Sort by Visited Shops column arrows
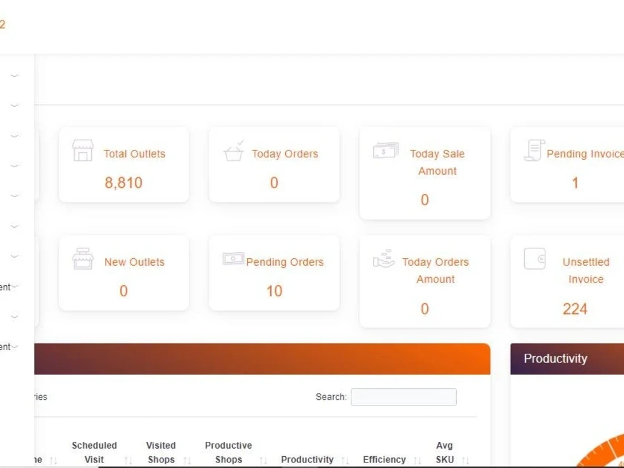Image resolution: width=624 pixels, height=468 pixels. 187,461
